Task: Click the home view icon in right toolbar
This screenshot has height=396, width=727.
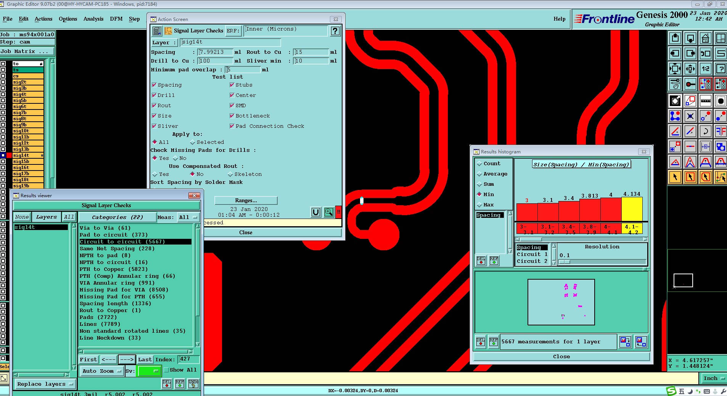Action: click(x=706, y=38)
